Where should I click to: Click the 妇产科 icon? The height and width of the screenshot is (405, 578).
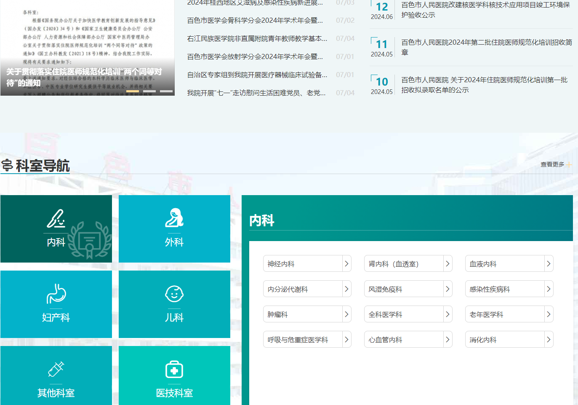coord(56,294)
